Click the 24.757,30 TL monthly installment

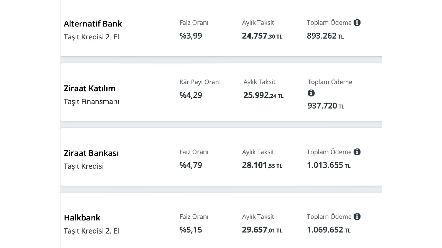[x=262, y=36]
